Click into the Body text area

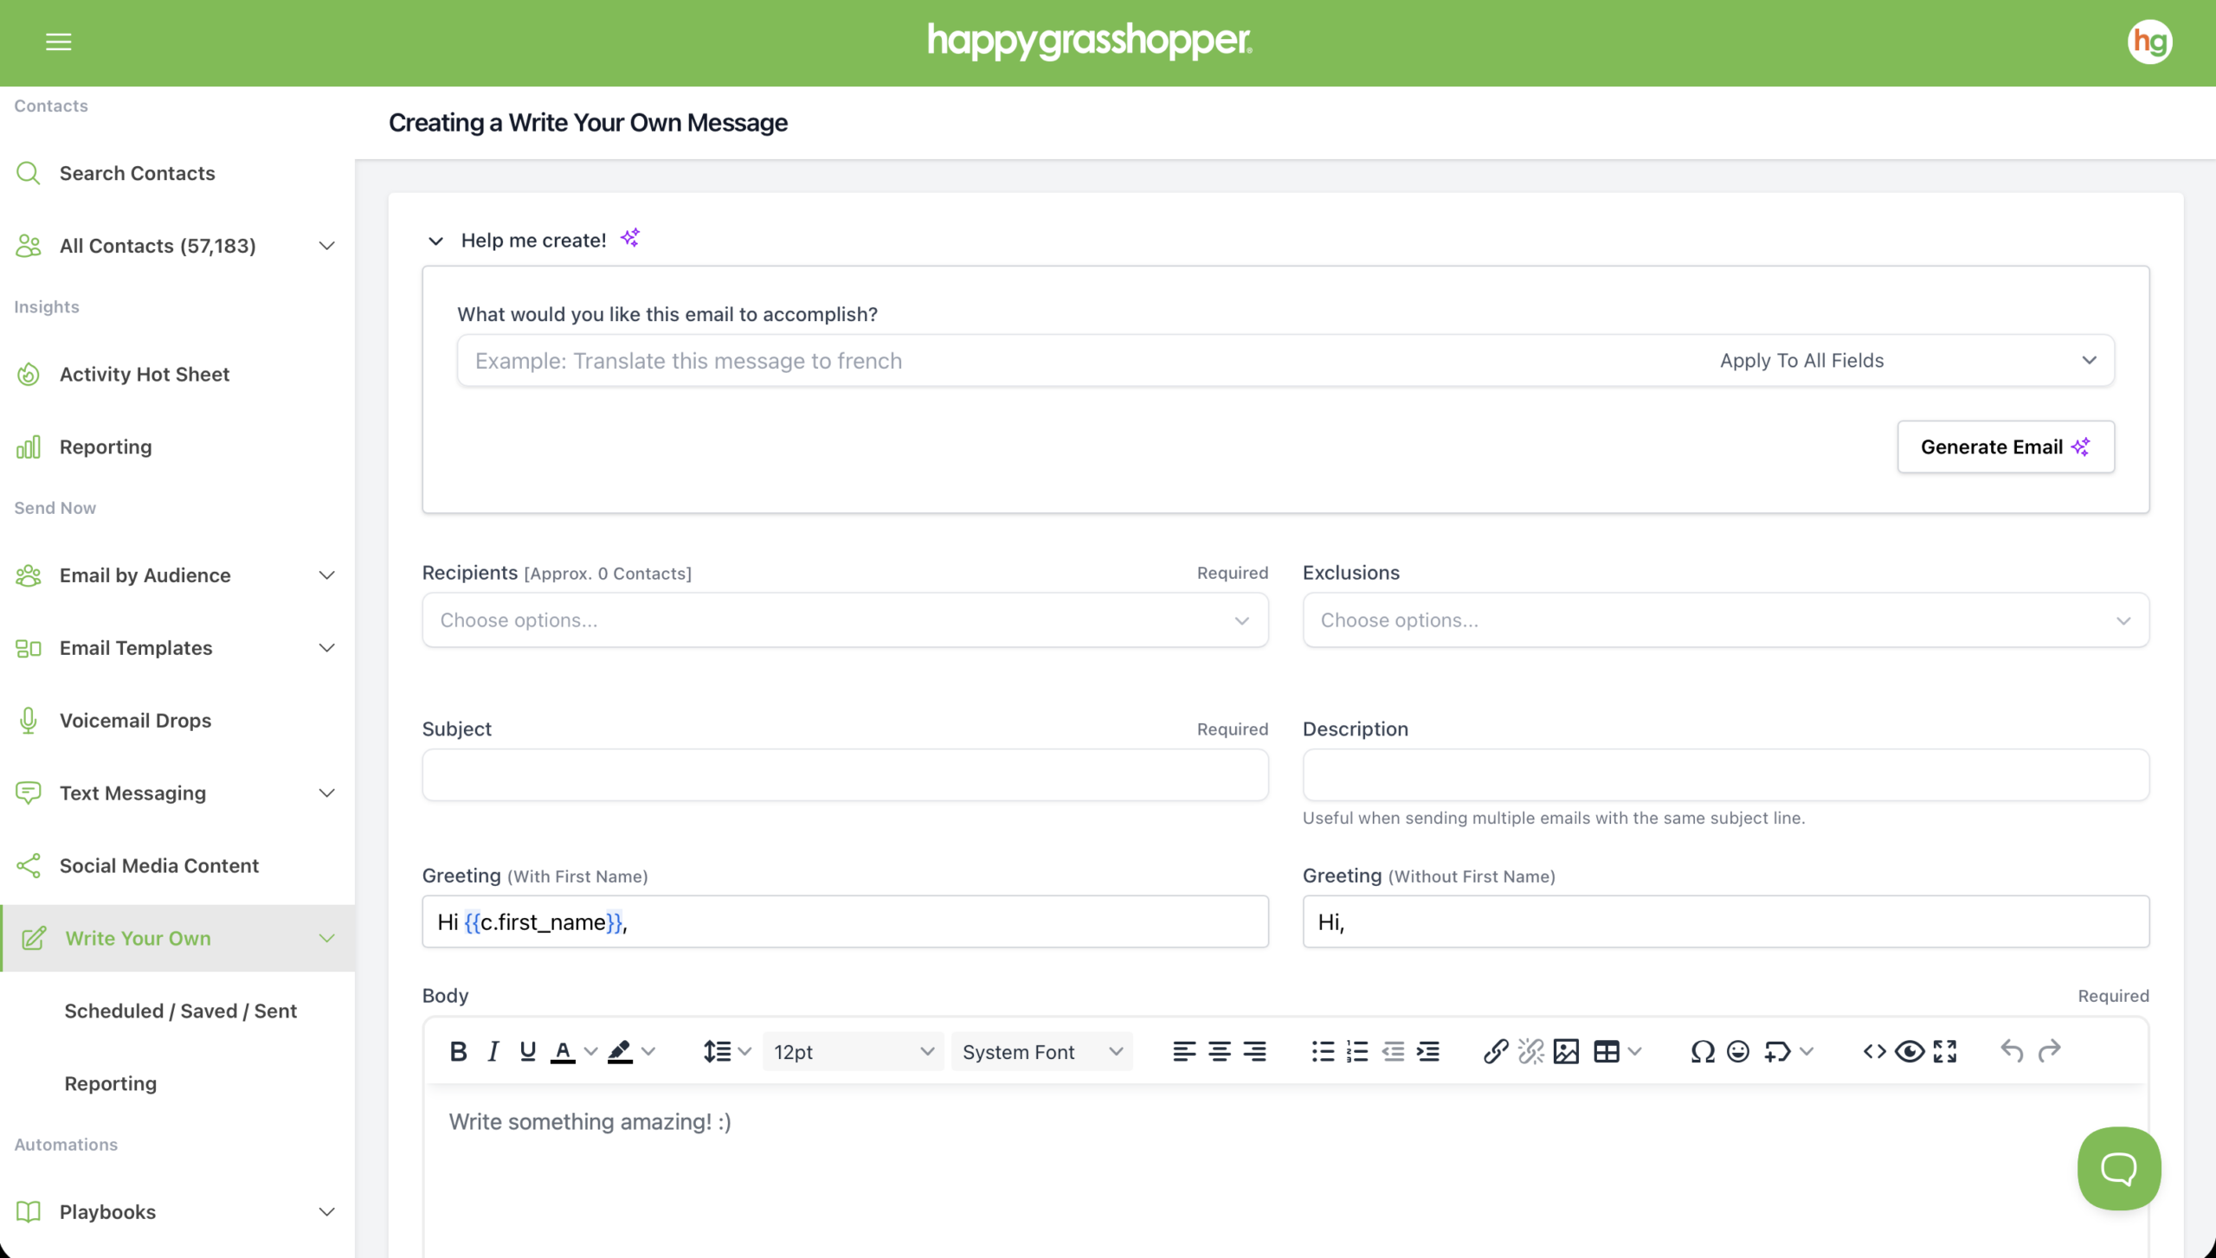(1285, 1172)
